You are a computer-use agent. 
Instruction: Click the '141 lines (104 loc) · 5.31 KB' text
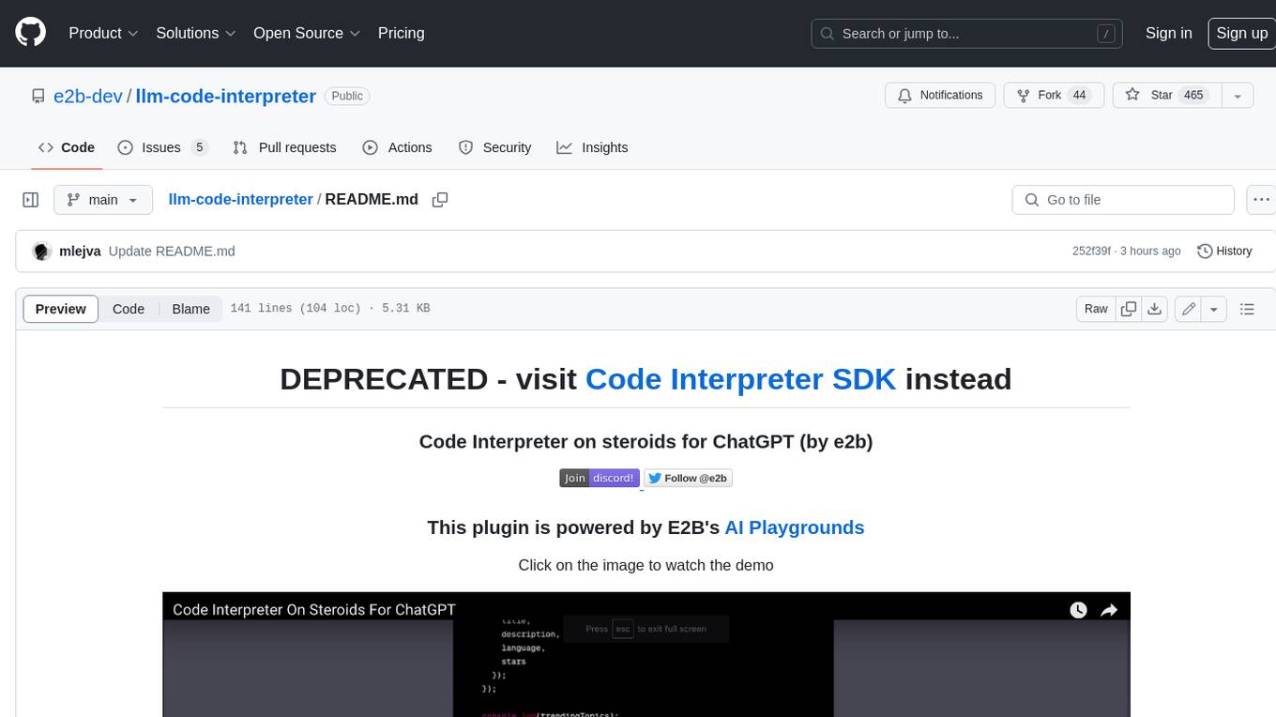point(329,308)
